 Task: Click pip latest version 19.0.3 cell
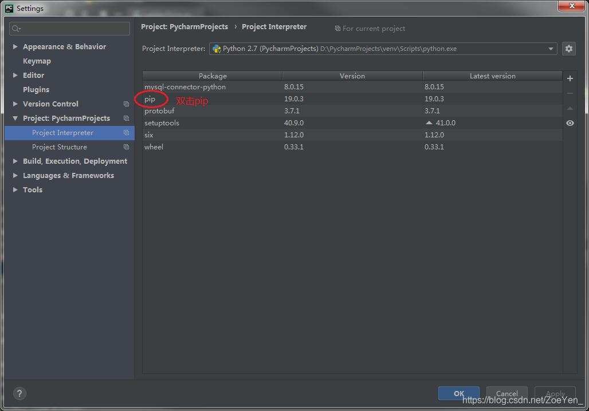tap(434, 98)
